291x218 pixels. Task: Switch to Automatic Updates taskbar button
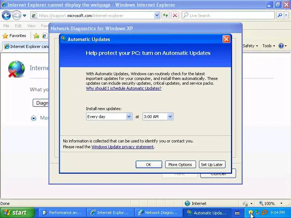(207, 213)
